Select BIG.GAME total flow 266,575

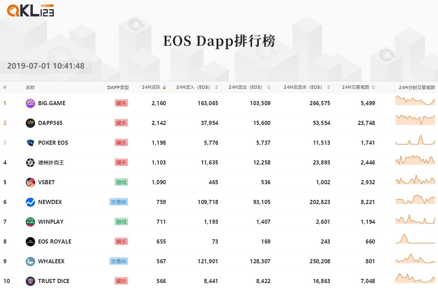pos(320,103)
